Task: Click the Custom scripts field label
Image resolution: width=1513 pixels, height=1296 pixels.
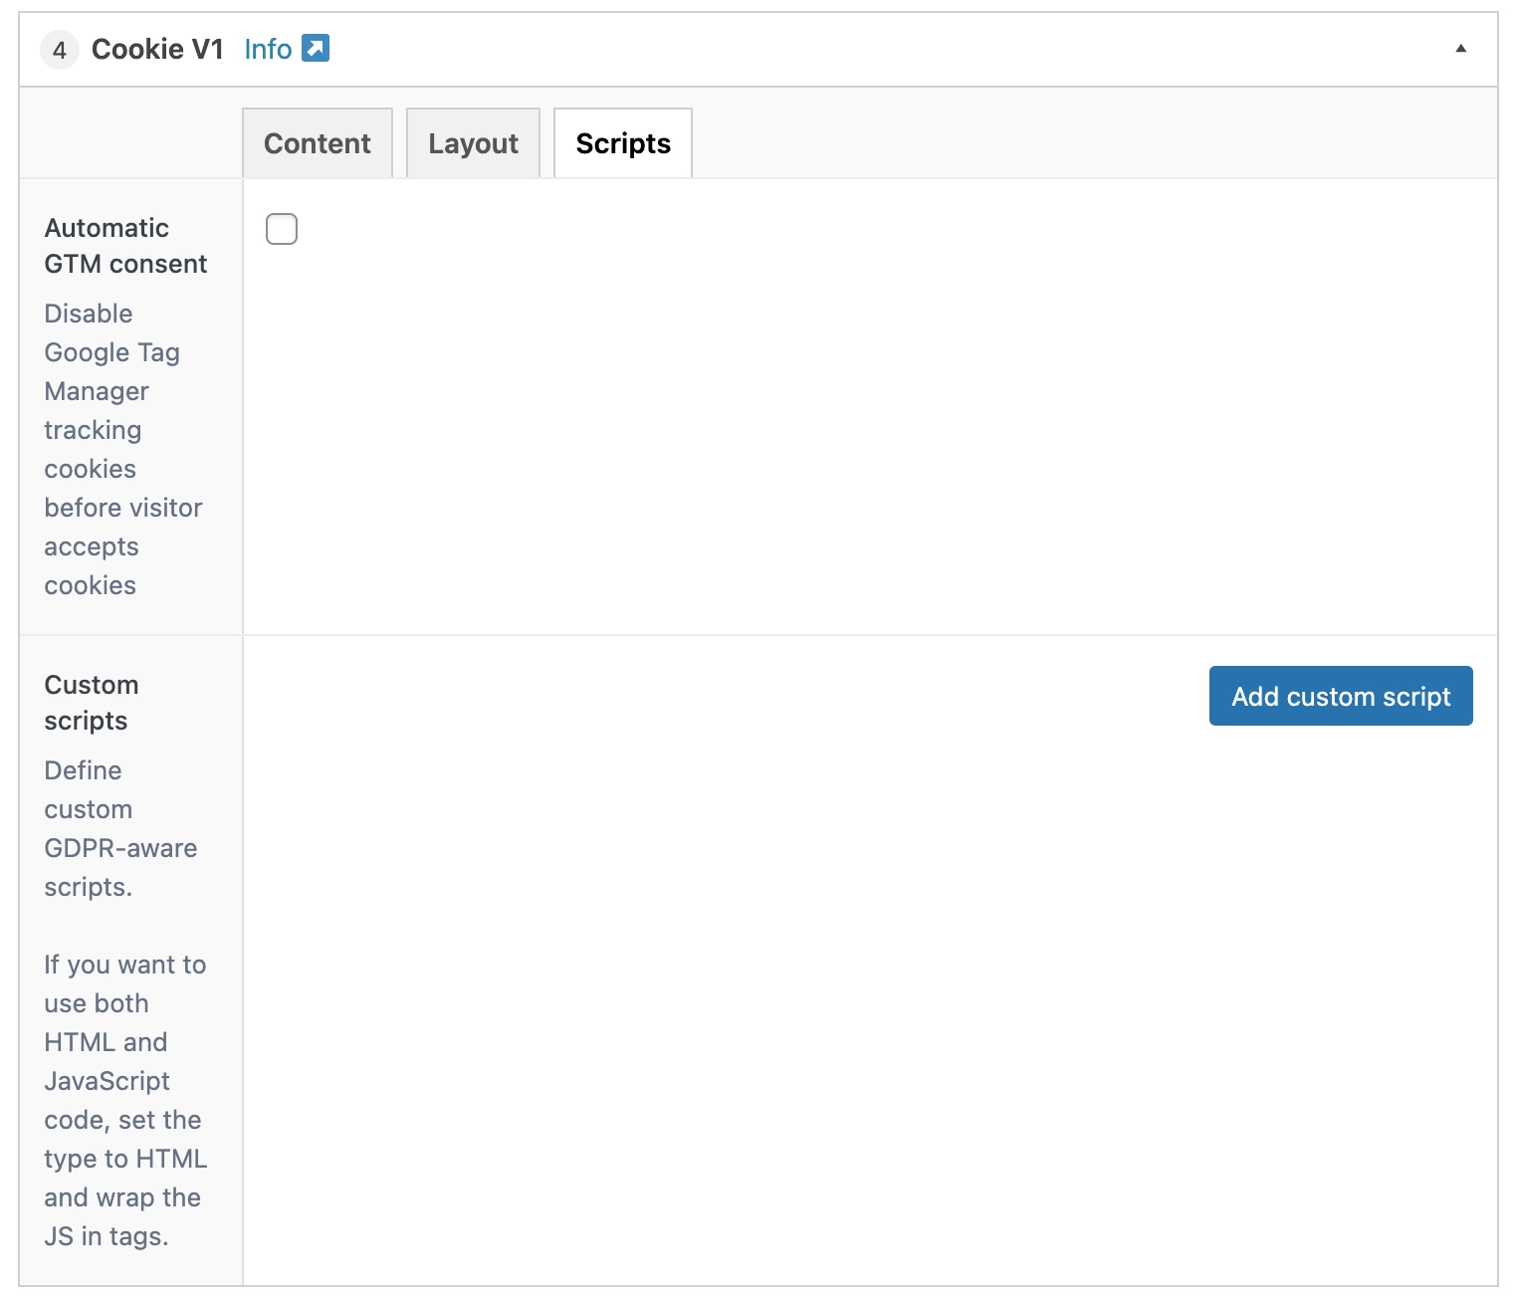Action: 92,703
